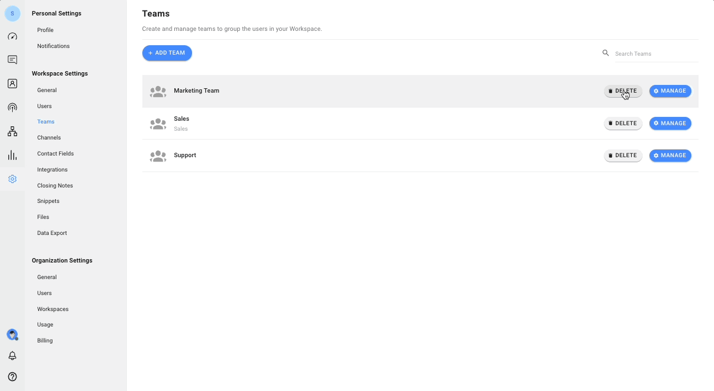Open the notifications bell icon
714x391 pixels.
(12, 356)
